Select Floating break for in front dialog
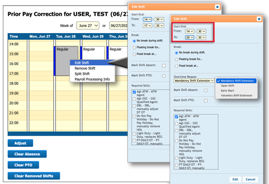This screenshot has width=269, height=184. 176,59
